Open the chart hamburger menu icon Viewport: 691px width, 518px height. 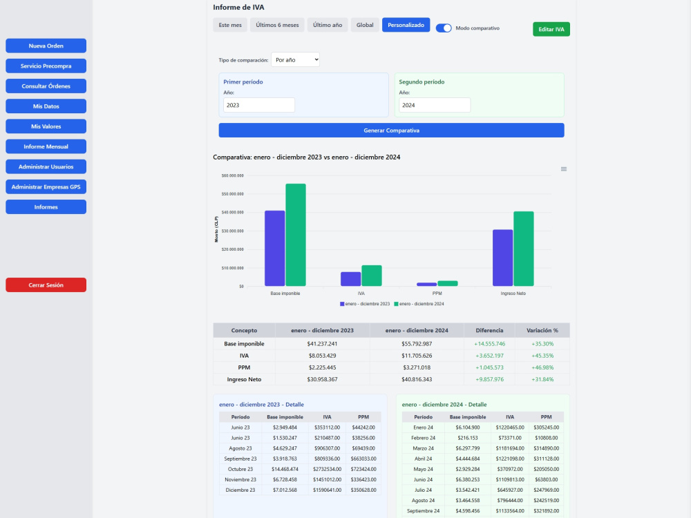click(x=564, y=169)
